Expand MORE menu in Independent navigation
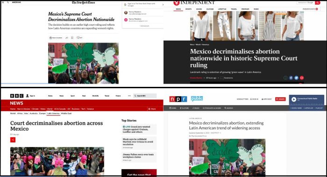Image resolution: width=327 pixels, height=177 pixels. [x=256, y=9]
